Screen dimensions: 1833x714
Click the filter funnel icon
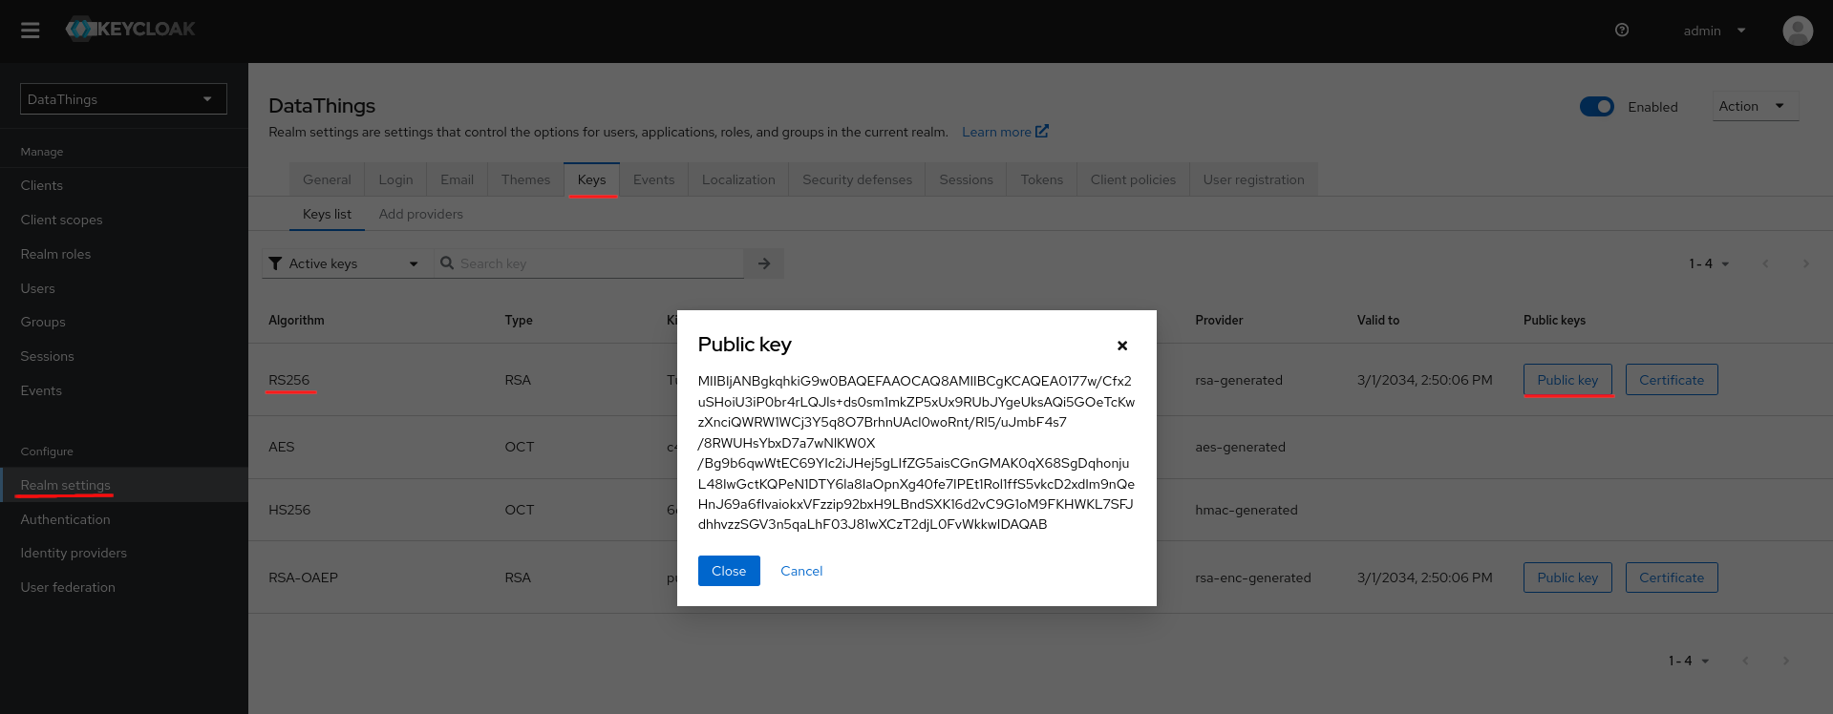(275, 263)
